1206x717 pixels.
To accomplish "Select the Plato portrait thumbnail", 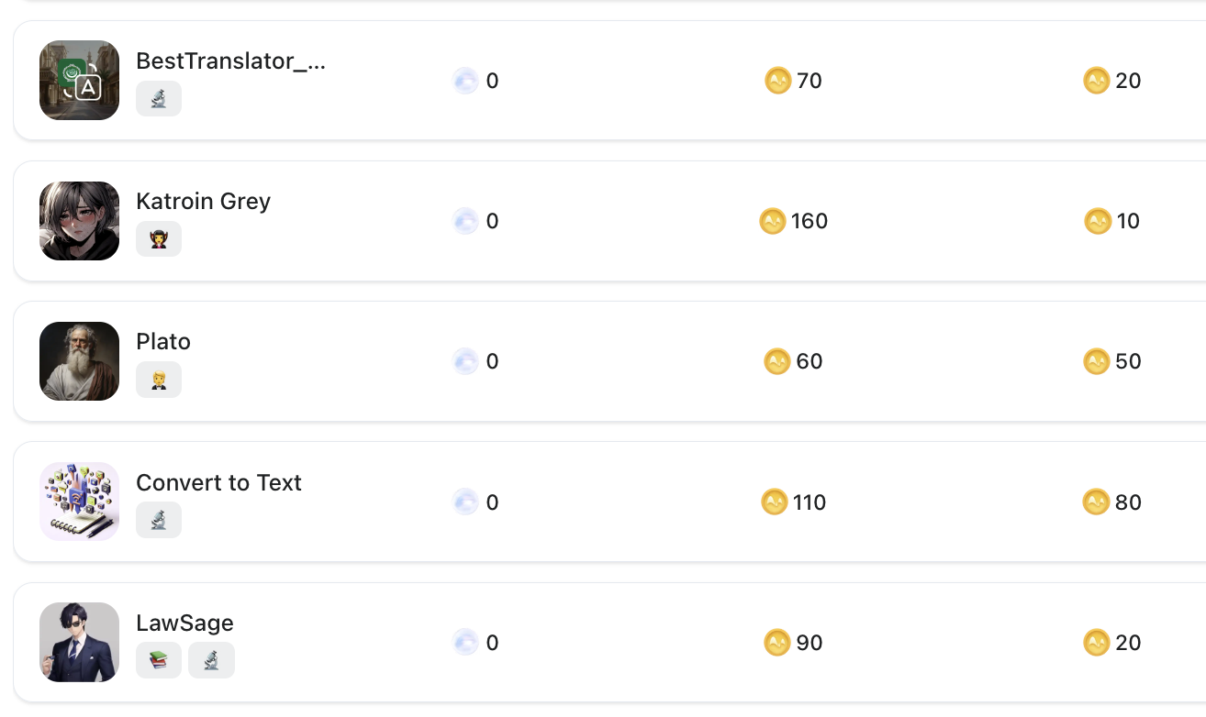I will click(x=80, y=361).
